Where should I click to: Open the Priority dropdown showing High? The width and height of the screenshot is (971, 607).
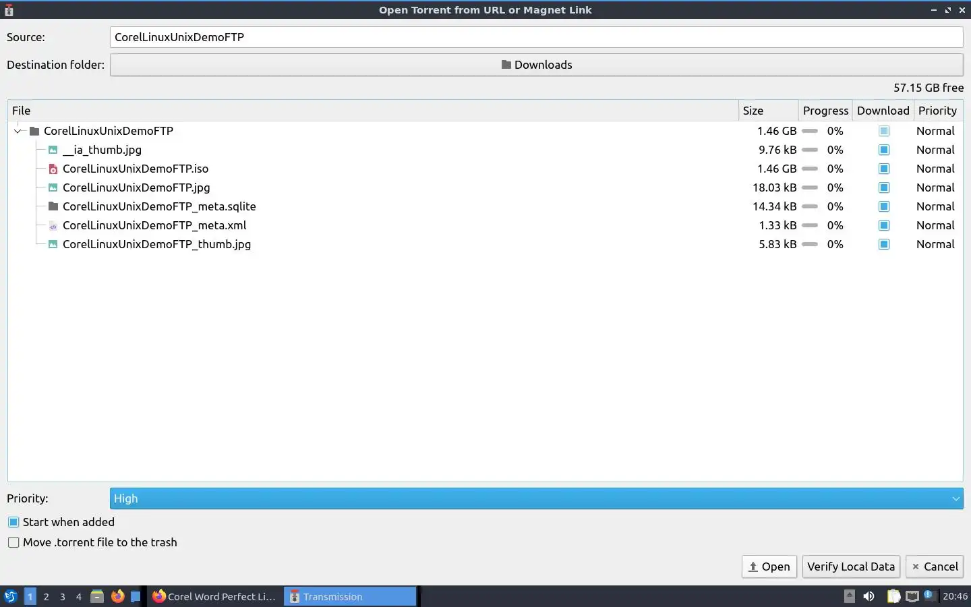pos(536,498)
